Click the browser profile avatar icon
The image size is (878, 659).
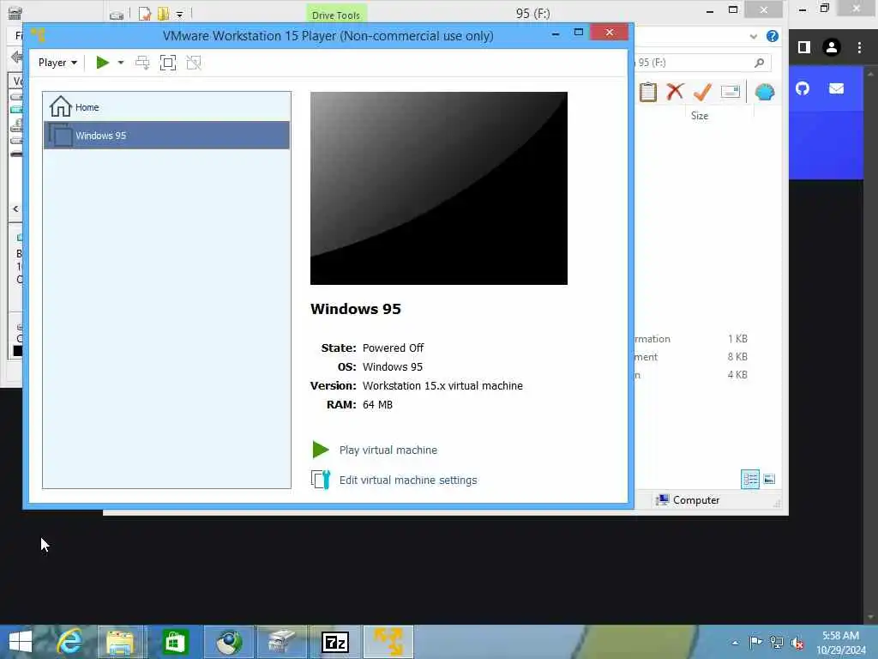coord(832,48)
